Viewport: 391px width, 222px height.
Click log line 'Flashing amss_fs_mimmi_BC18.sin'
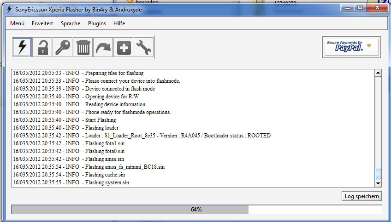tap(89, 167)
